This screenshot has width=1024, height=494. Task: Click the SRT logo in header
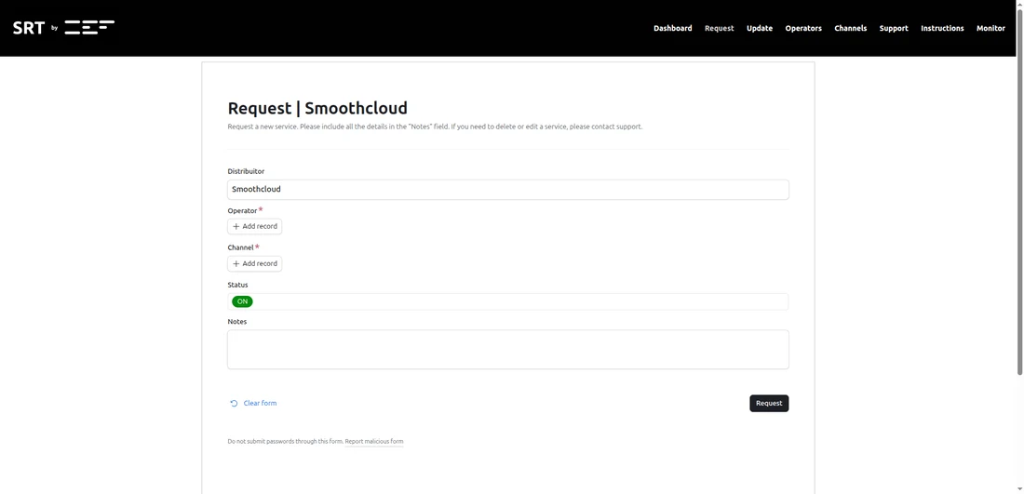click(x=63, y=28)
